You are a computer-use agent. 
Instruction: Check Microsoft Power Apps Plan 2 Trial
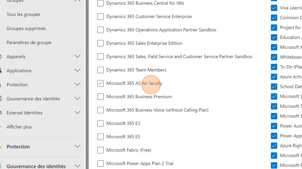click(x=100, y=164)
